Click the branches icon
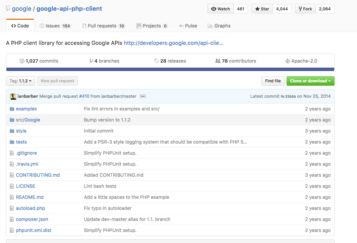Image resolution: width=357 pixels, height=243 pixels. coord(91,61)
